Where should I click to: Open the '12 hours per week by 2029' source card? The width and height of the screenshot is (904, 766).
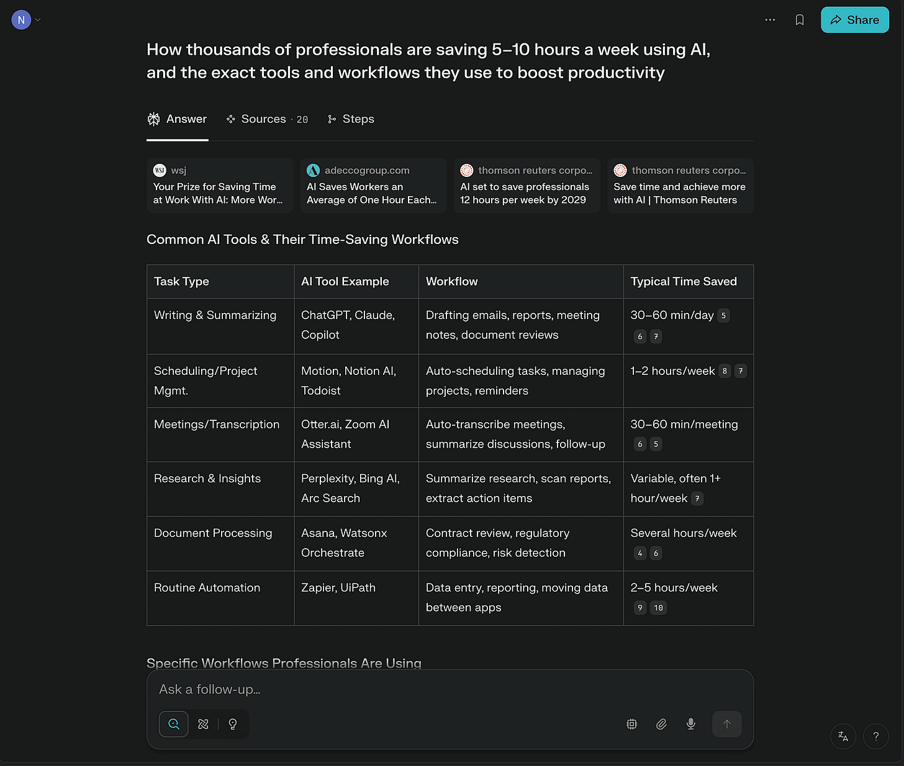pyautogui.click(x=527, y=185)
